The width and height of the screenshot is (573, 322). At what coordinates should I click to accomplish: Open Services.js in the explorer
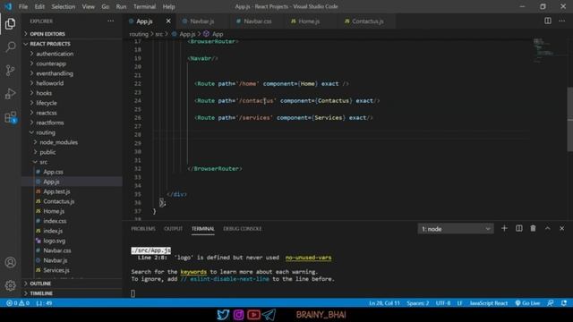point(56,270)
